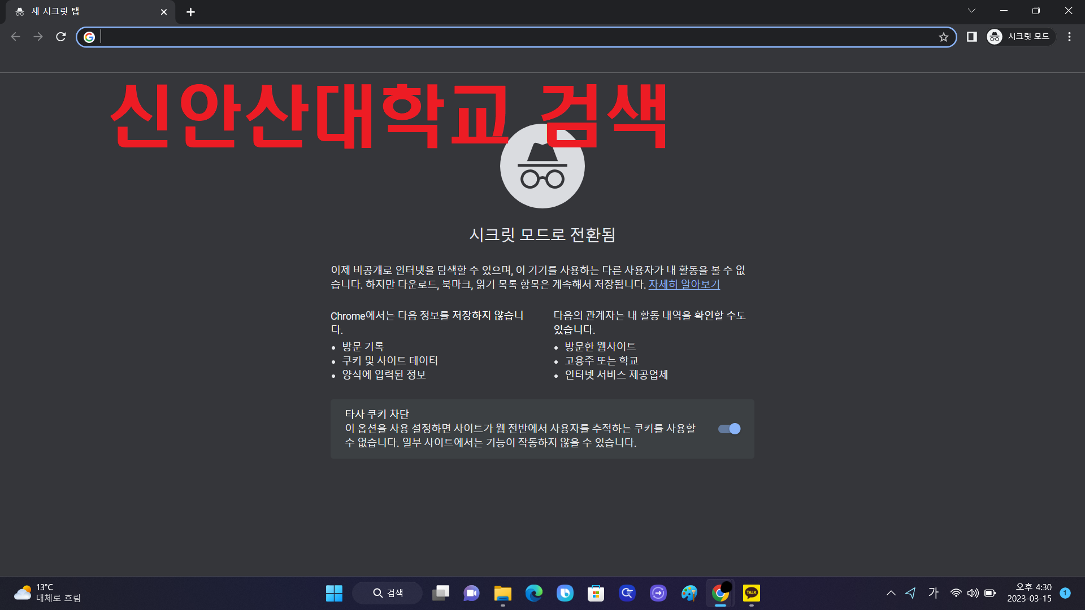Click the 양식에 입력된 정보 list item
This screenshot has height=610, width=1085.
pos(384,374)
